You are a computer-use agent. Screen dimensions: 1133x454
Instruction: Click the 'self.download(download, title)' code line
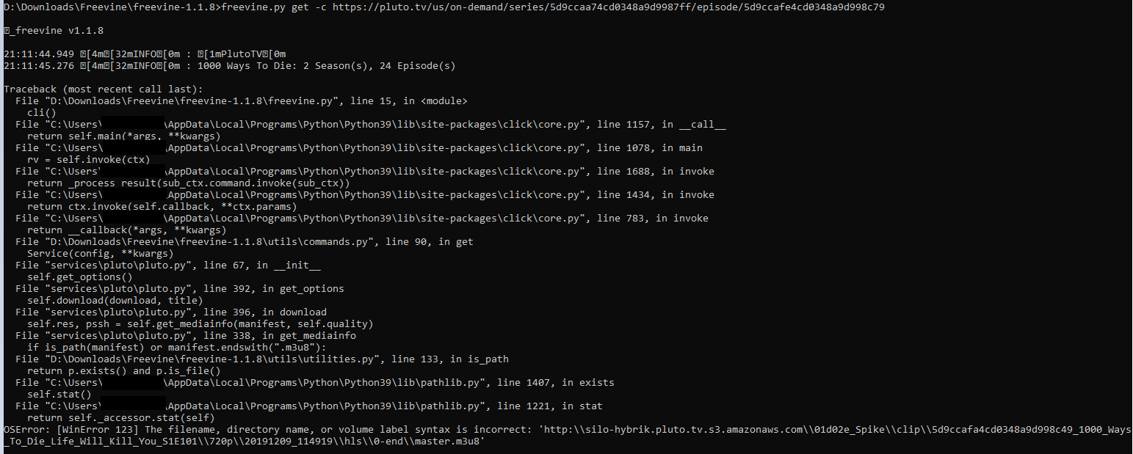point(115,300)
